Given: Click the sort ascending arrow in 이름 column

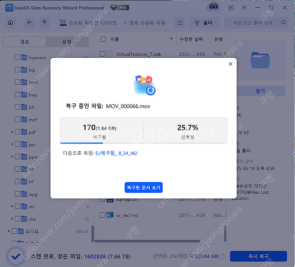Looking at the screenshot, I should pos(171,39).
